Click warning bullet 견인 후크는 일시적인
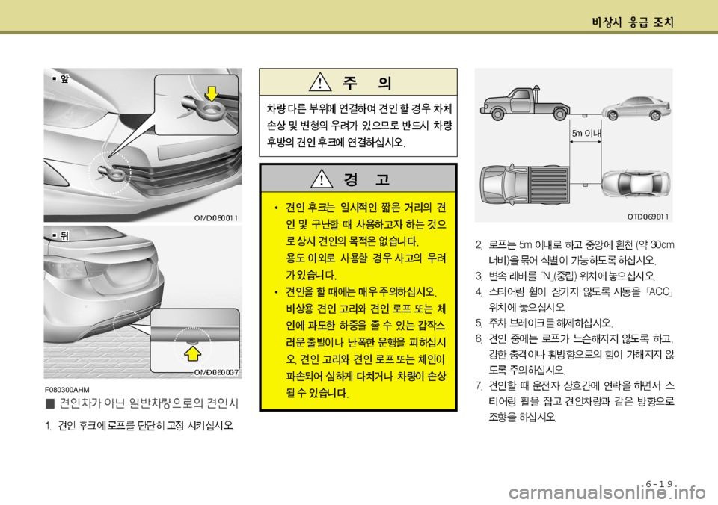The image size is (718, 505). point(360,241)
